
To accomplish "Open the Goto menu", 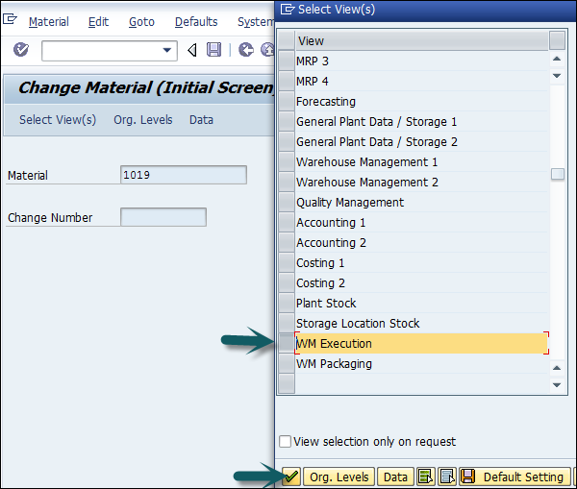I will click(x=141, y=21).
